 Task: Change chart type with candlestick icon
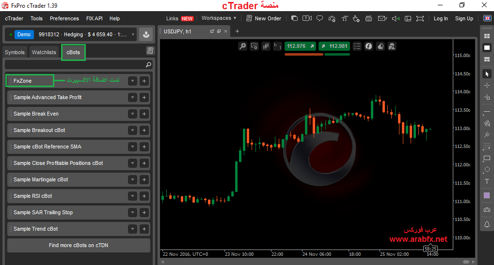pos(266,46)
